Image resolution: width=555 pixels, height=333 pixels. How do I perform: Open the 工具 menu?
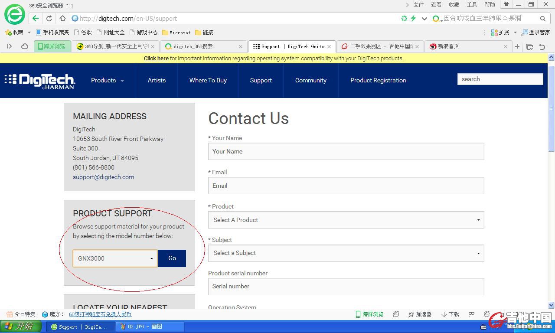pos(472,4)
